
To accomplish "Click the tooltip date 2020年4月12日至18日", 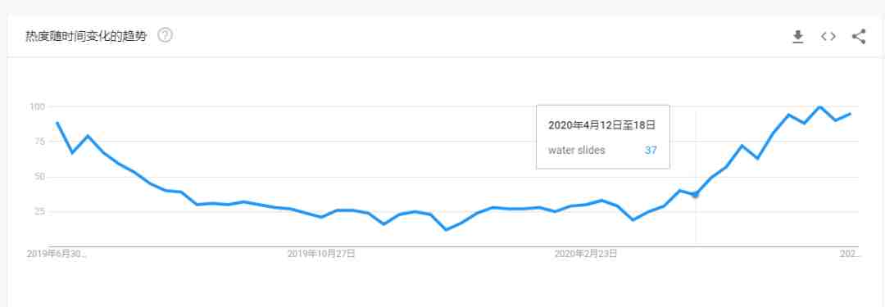I will click(x=601, y=125).
